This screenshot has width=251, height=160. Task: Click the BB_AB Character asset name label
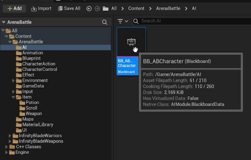[127, 63]
